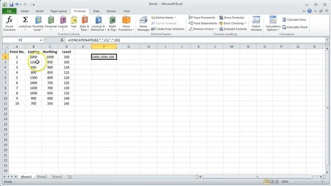Switch to the Review ribbon tab
This screenshot has width=331, height=186.
click(x=112, y=11)
